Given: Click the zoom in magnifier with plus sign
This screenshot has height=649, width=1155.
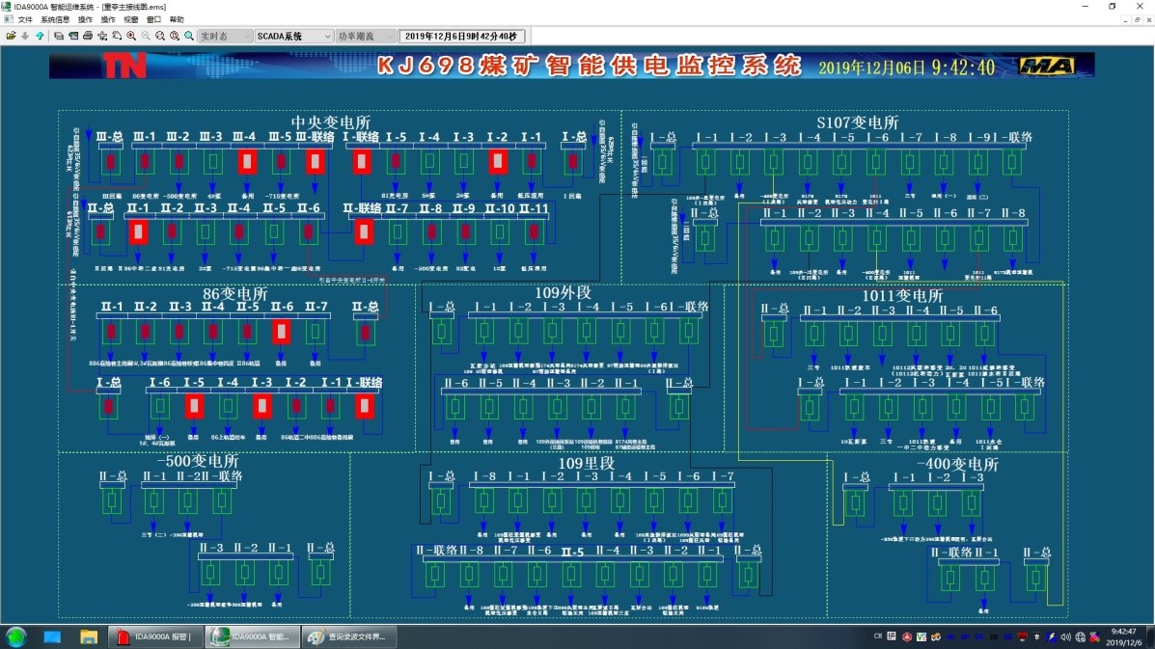Looking at the screenshot, I should (x=131, y=36).
